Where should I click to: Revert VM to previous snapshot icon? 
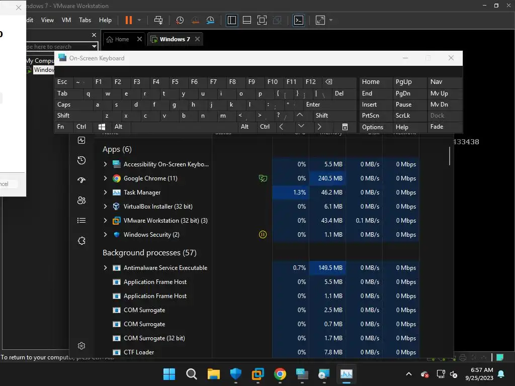195,20
